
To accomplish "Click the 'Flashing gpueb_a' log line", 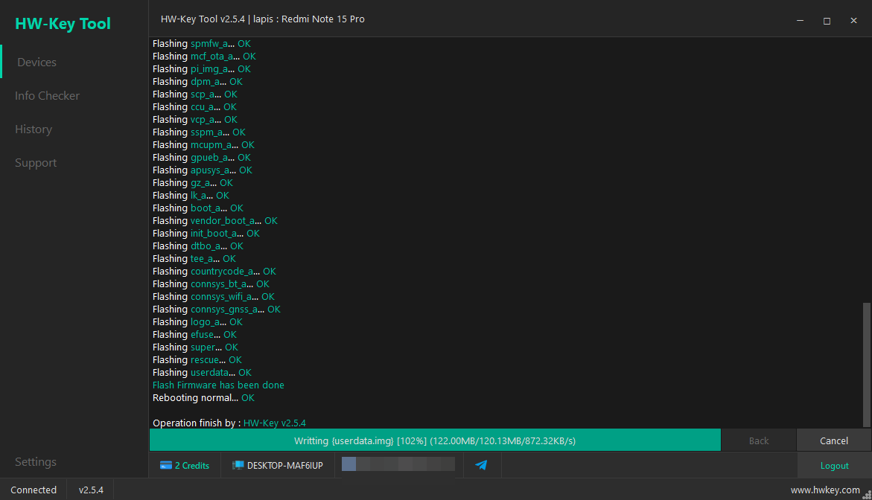I will click(201, 157).
